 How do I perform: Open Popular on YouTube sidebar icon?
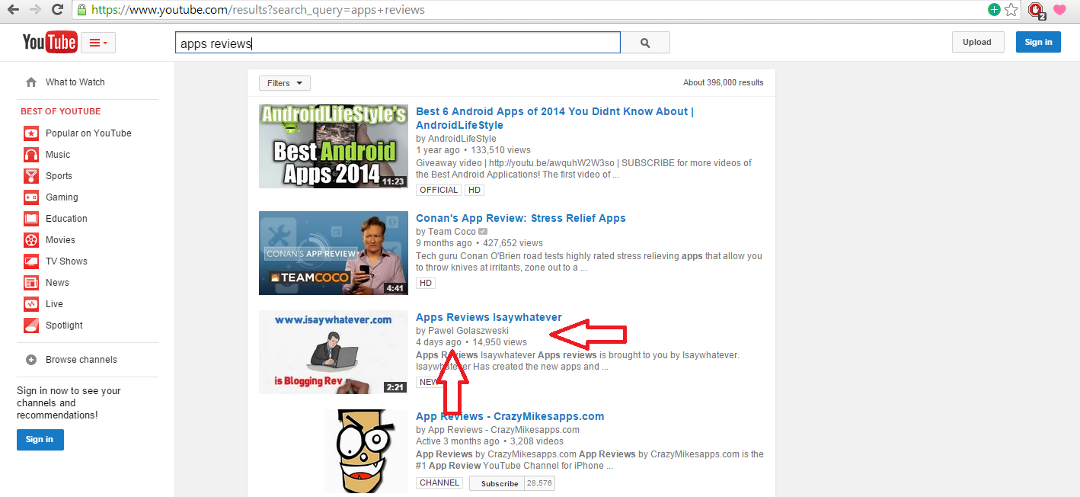(x=31, y=133)
